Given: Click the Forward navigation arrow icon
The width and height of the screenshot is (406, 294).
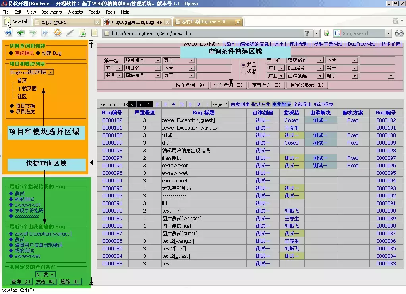Looking at the screenshot, I should tap(33, 33).
